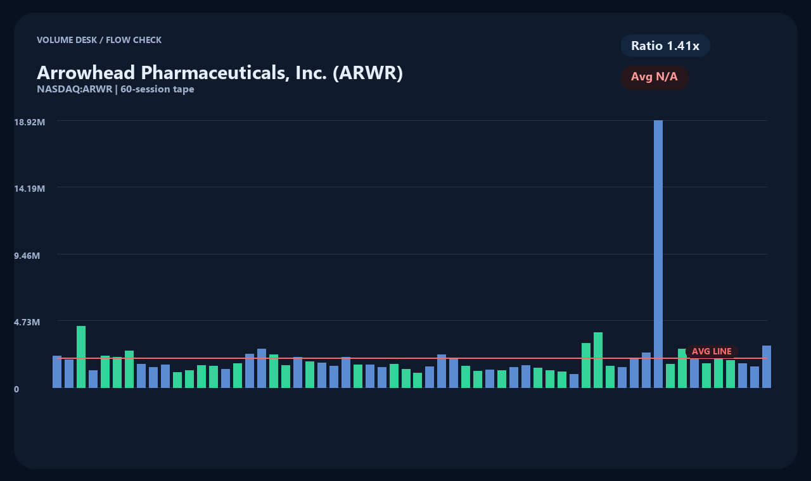Viewport: 811px width, 481px height.
Task: Click the 14.19M axis label
Action: pyautogui.click(x=30, y=189)
